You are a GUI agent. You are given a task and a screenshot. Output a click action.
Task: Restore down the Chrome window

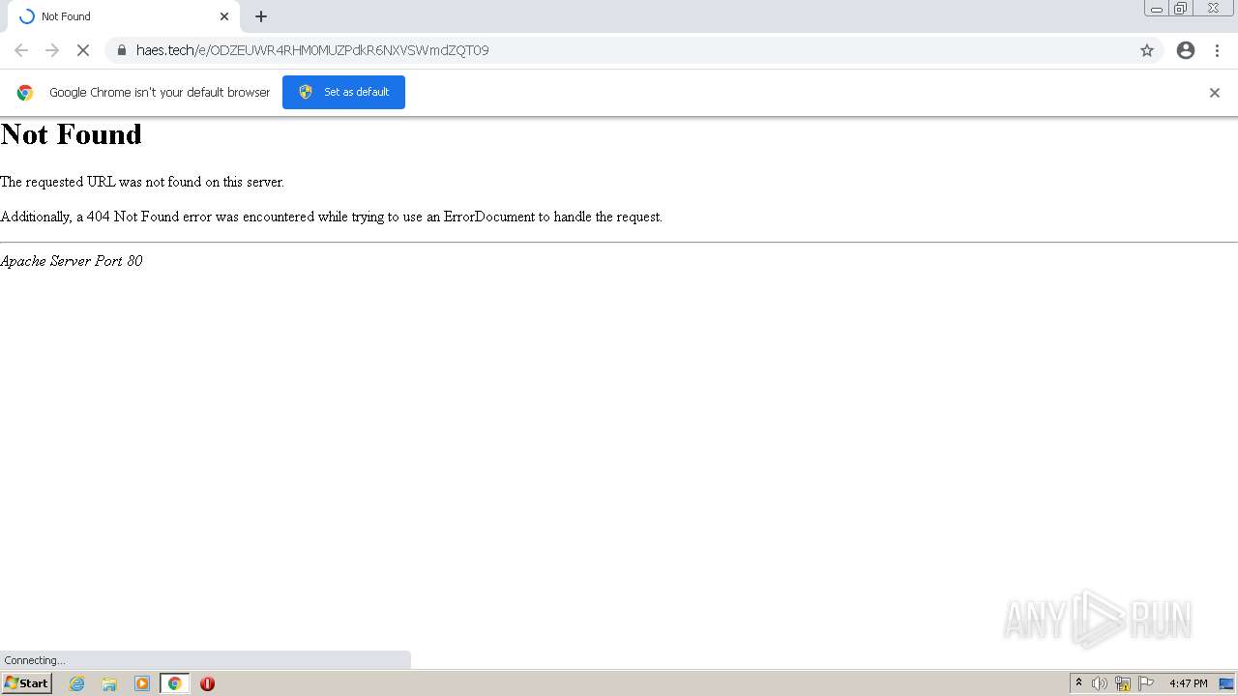(x=1181, y=9)
